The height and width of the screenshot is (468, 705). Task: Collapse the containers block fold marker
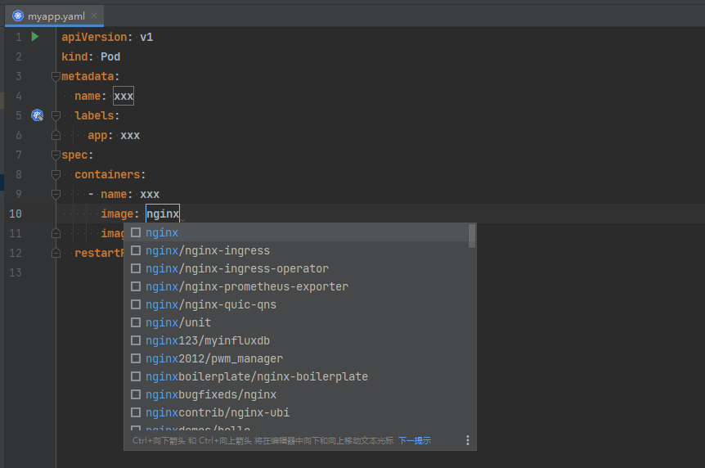coord(56,174)
